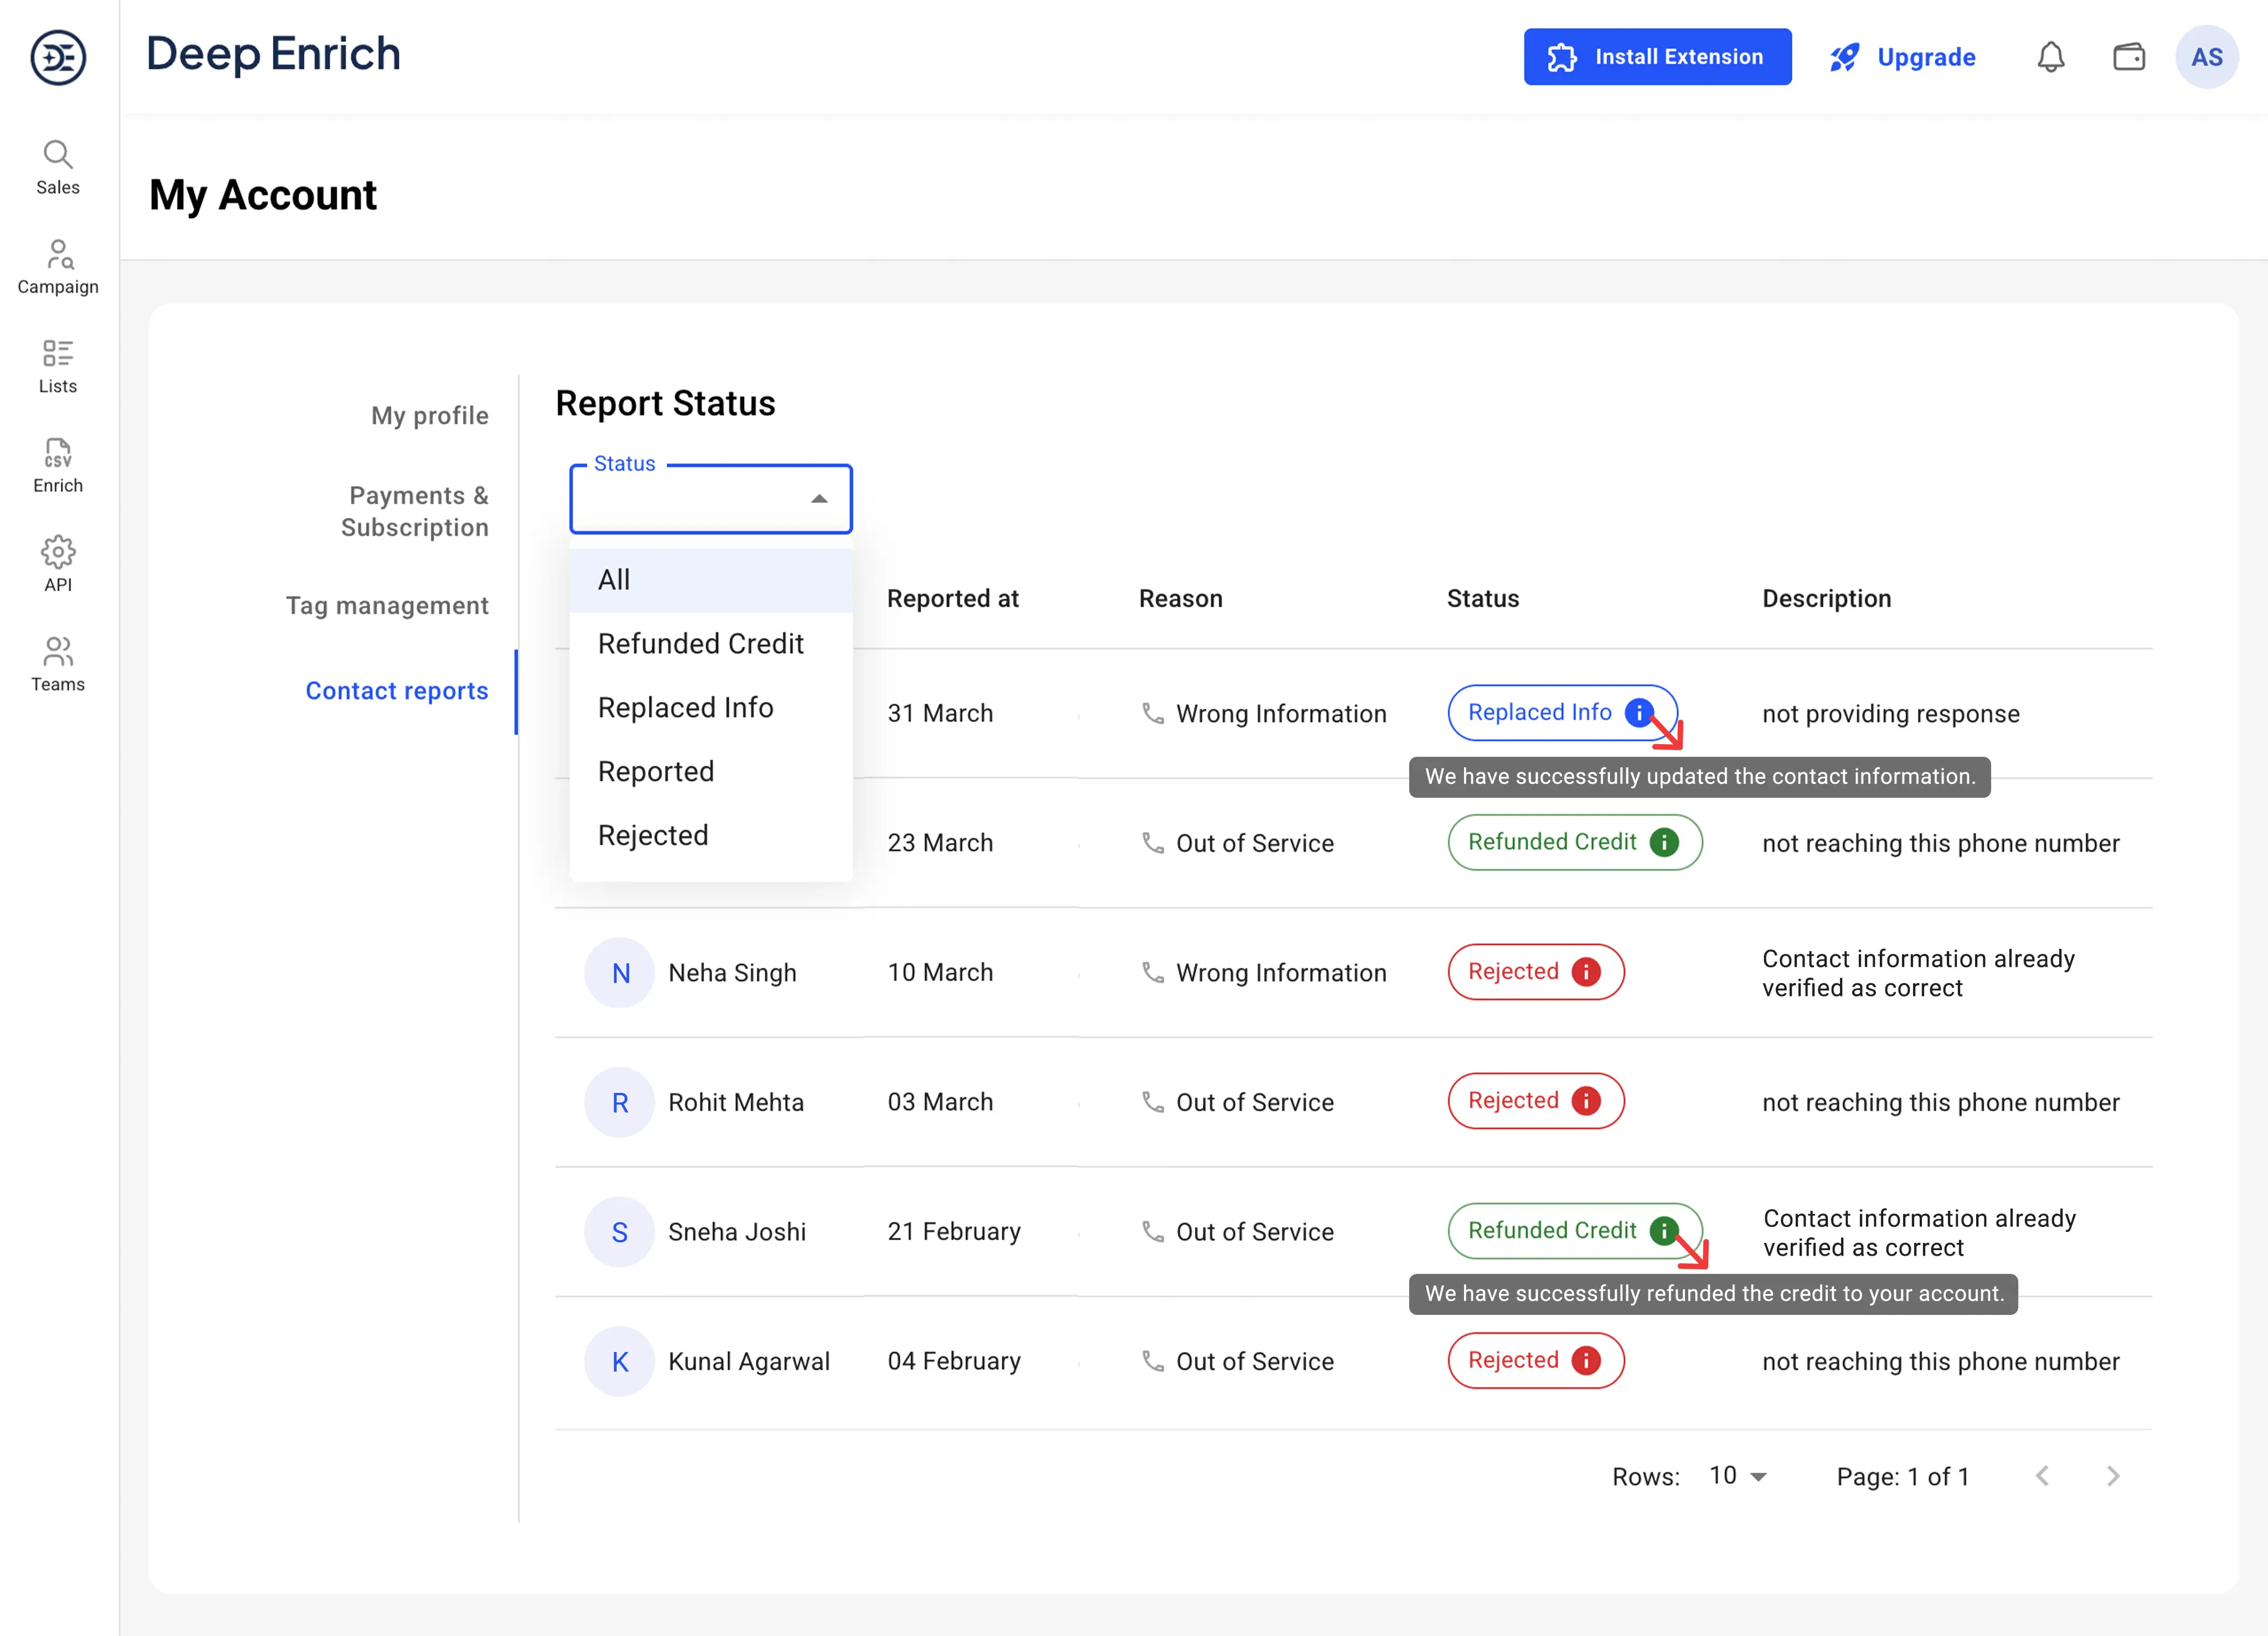2268x1636 pixels.
Task: Click the 03 March date cell
Action: coord(941,1102)
